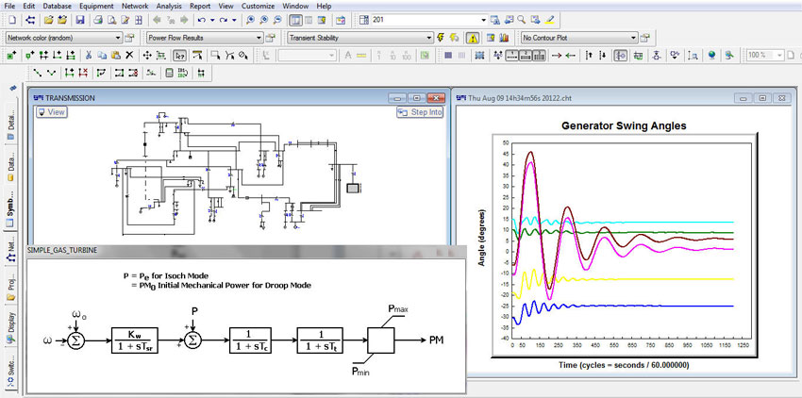Run analysis with the lightning bolt icon
The height and width of the screenshot is (398, 802).
(x=442, y=38)
